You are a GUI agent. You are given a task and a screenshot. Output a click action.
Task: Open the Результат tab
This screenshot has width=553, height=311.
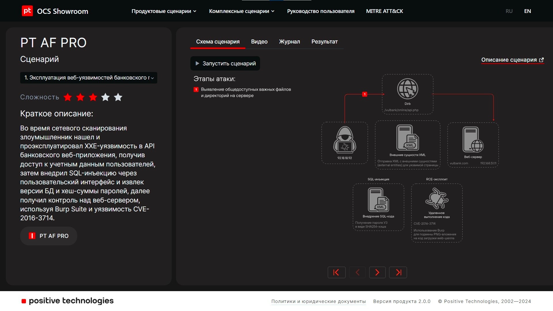click(x=324, y=42)
